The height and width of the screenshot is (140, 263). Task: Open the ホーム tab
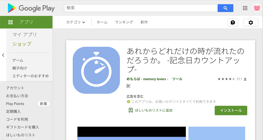click(102, 22)
